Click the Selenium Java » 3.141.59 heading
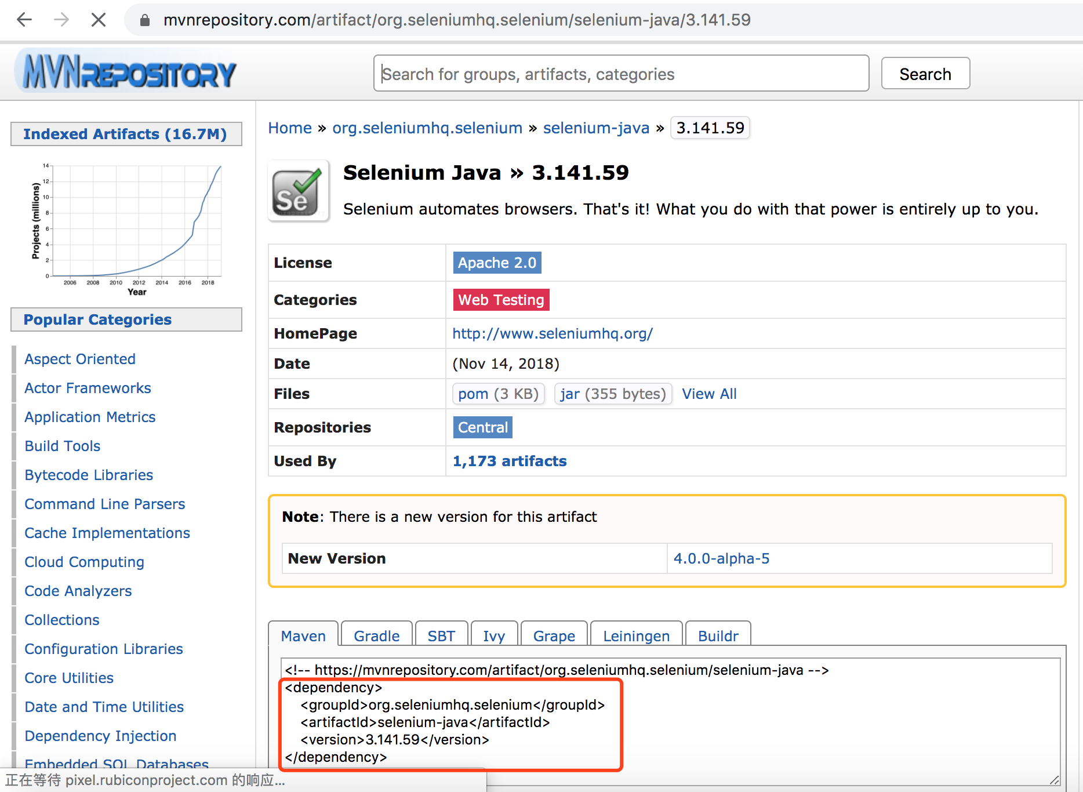The image size is (1083, 792). [x=486, y=173]
